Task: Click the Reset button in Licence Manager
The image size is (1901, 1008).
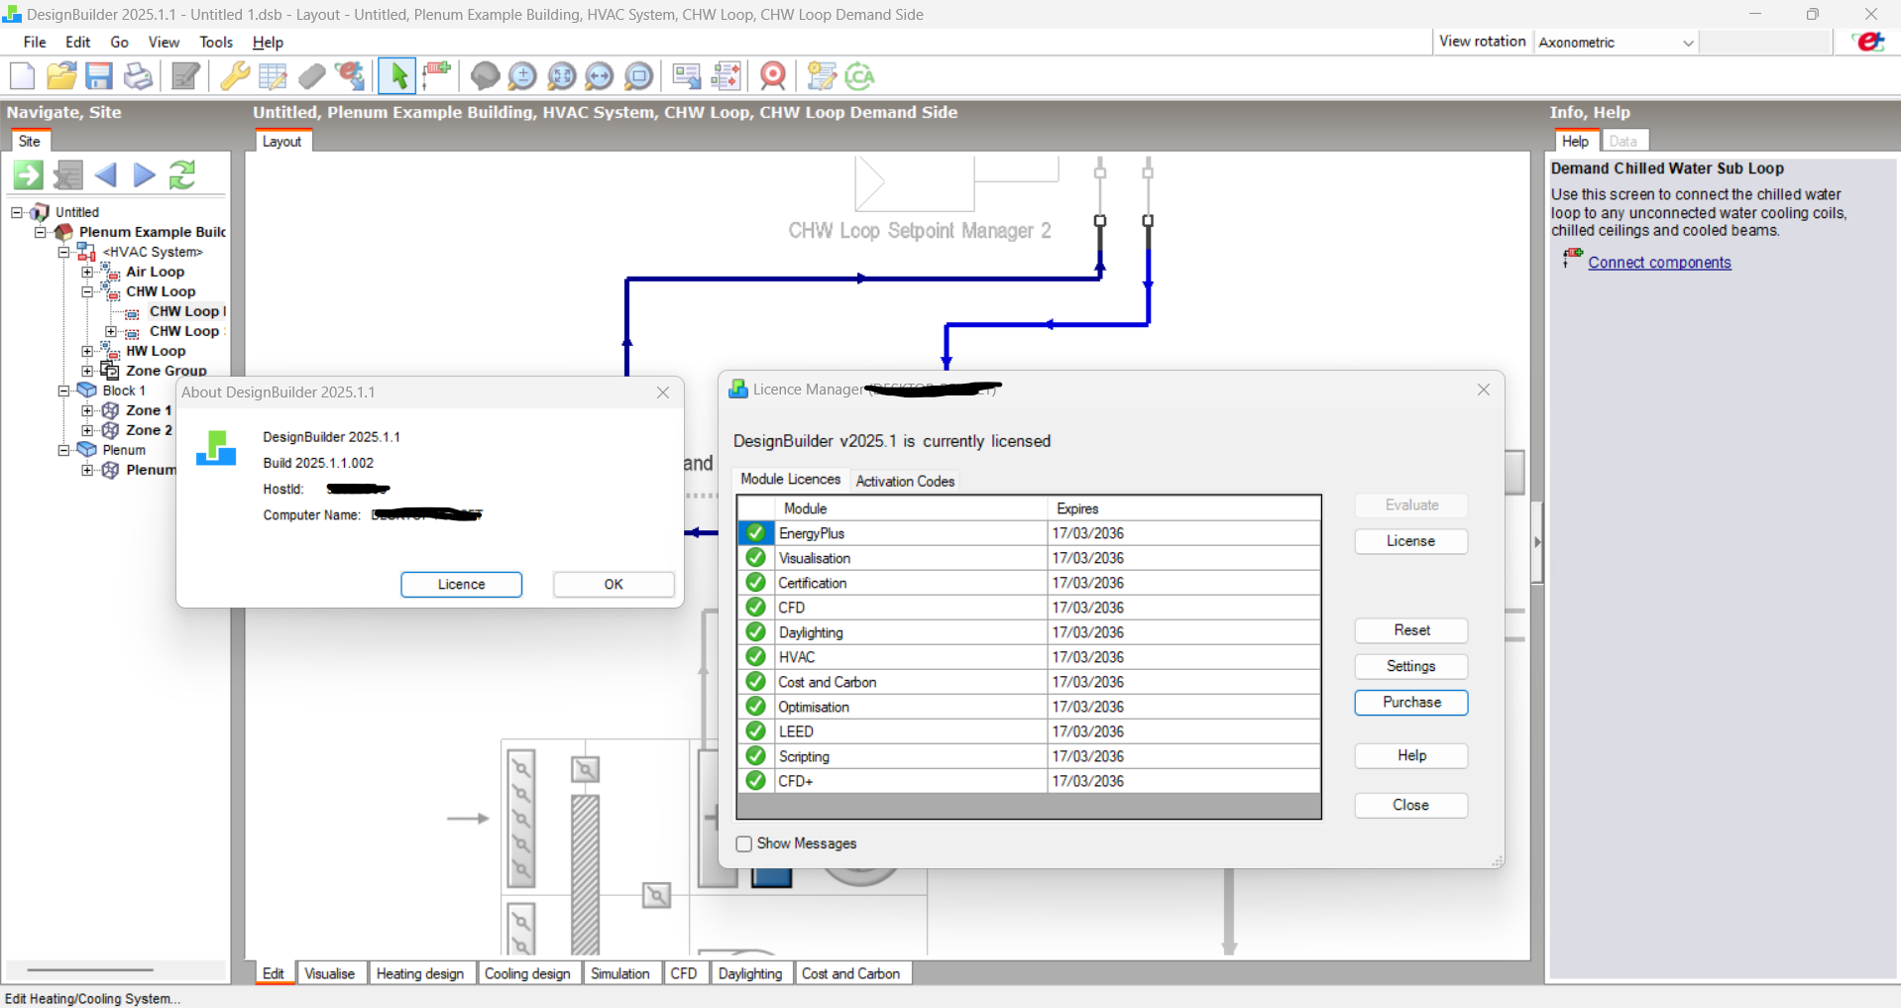Action: (1411, 630)
